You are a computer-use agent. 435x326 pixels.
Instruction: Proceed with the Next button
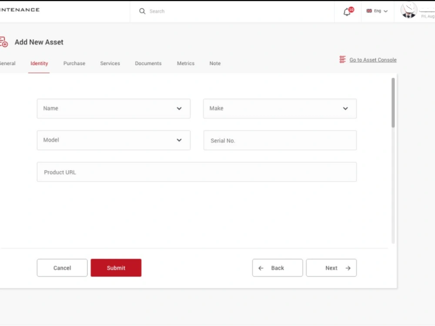click(331, 268)
